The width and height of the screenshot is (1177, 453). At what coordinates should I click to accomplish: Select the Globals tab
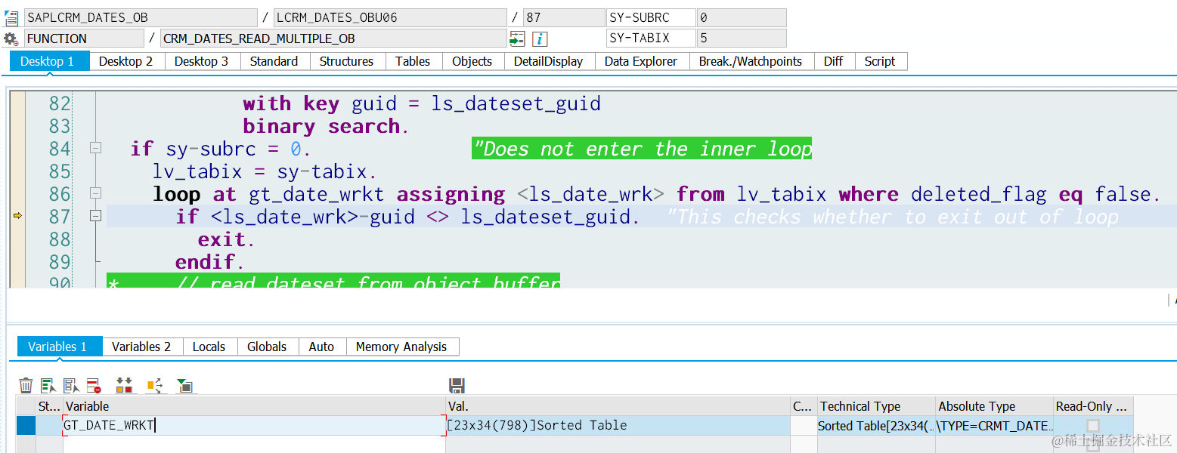coord(267,347)
